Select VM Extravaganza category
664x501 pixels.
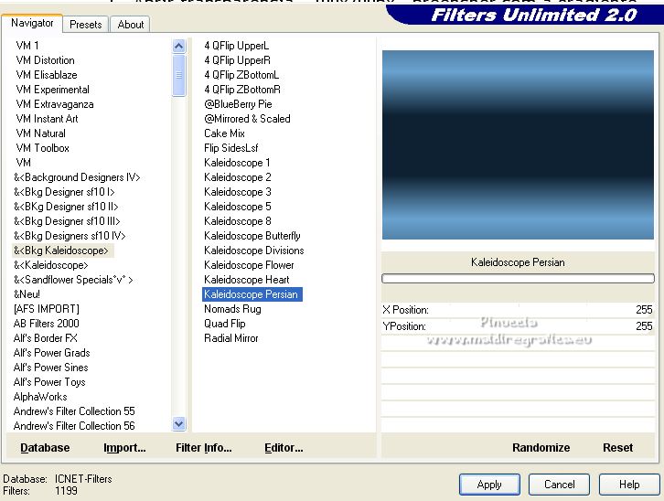(55, 104)
